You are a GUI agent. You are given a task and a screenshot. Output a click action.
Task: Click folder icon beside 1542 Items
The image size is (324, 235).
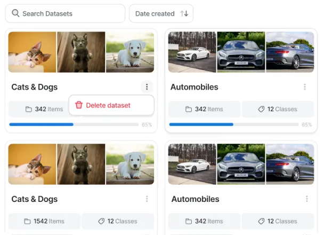tap(28, 221)
